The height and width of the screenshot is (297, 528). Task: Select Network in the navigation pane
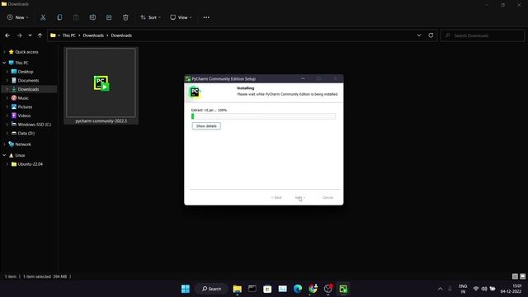click(23, 144)
